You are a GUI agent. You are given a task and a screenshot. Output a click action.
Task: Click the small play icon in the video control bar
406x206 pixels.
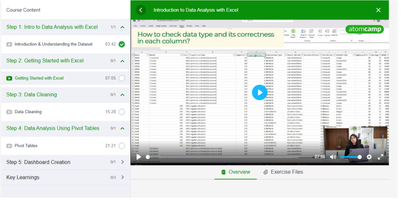point(138,157)
